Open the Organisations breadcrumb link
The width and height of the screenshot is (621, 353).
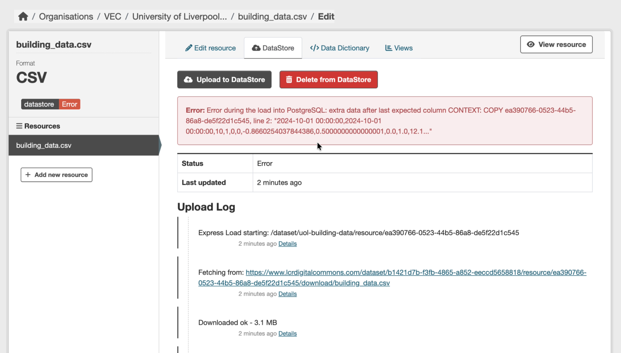(66, 16)
